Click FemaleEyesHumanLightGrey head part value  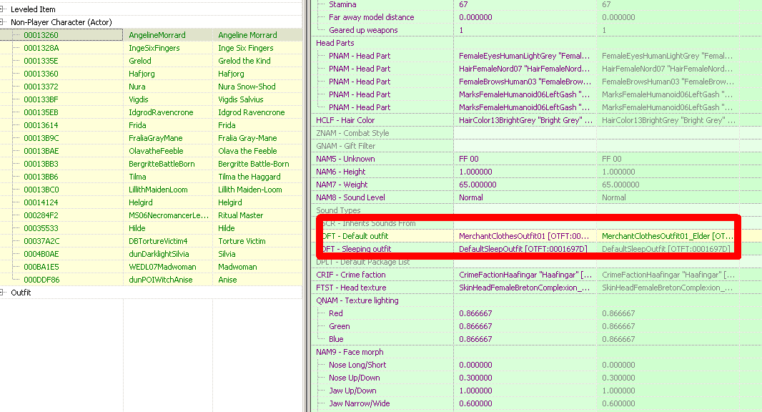525,56
